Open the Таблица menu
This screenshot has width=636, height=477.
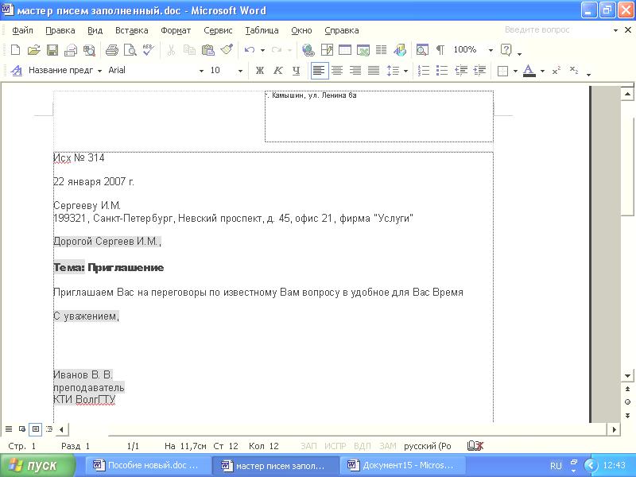[262, 30]
